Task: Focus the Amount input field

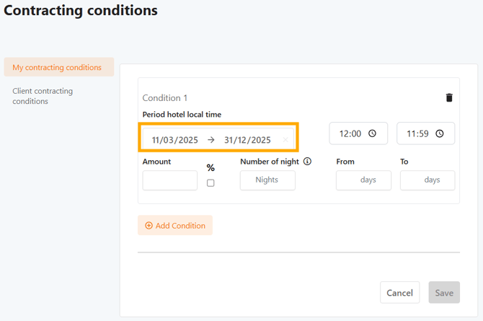Action: [170, 180]
